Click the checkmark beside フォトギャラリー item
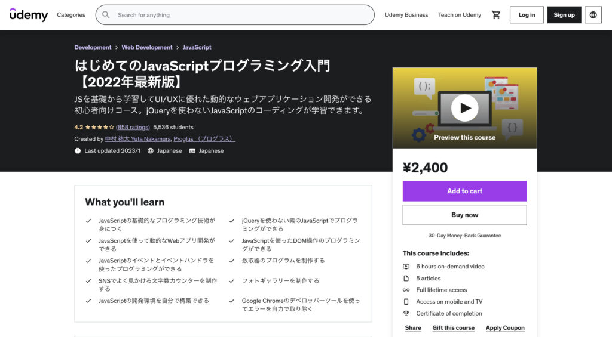This screenshot has height=337, width=612. (x=232, y=280)
